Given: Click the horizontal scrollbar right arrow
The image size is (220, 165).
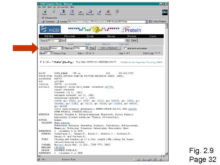Looking at the screenshot, I should click(163, 156).
